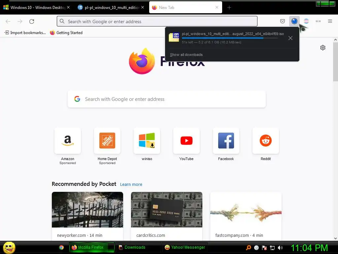Switch to Mozilla Firefox taskbar button
This screenshot has width=338, height=254.
coord(92,247)
